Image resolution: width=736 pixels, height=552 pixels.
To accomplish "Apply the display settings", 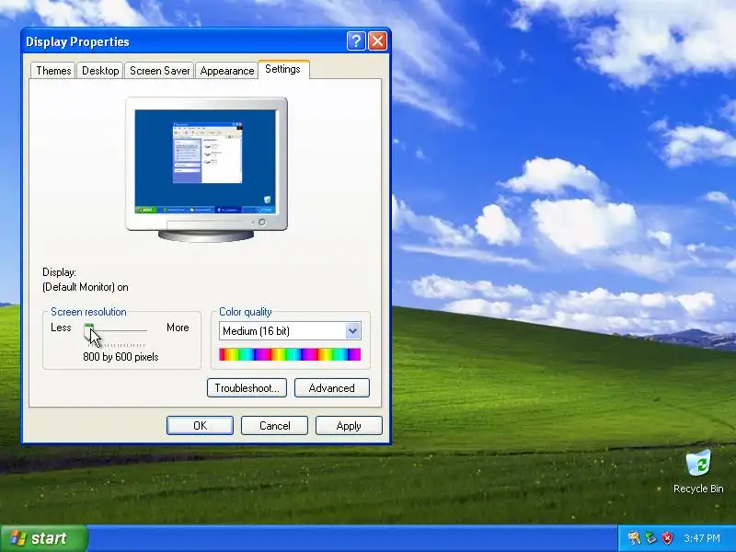I will [349, 426].
